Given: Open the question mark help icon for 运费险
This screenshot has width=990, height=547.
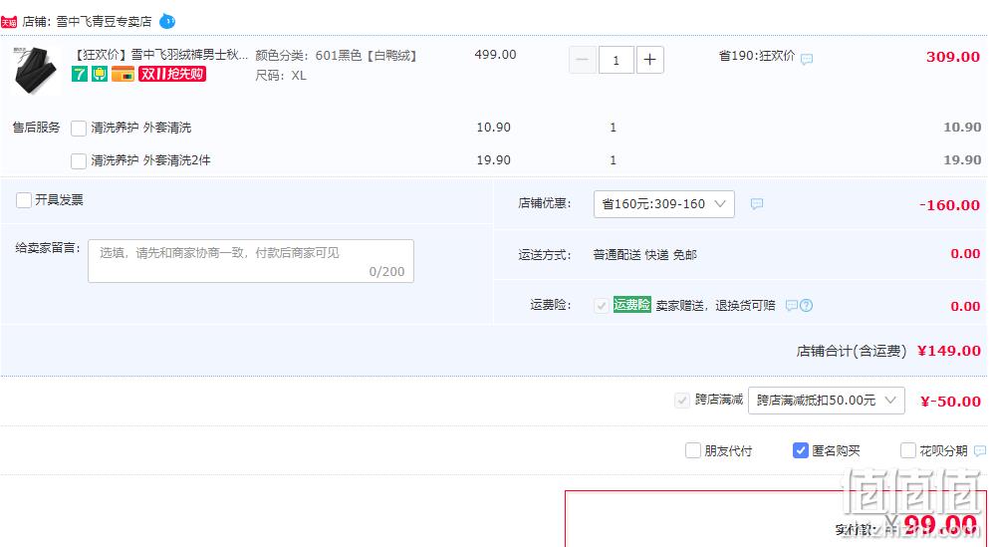Looking at the screenshot, I should (x=807, y=306).
